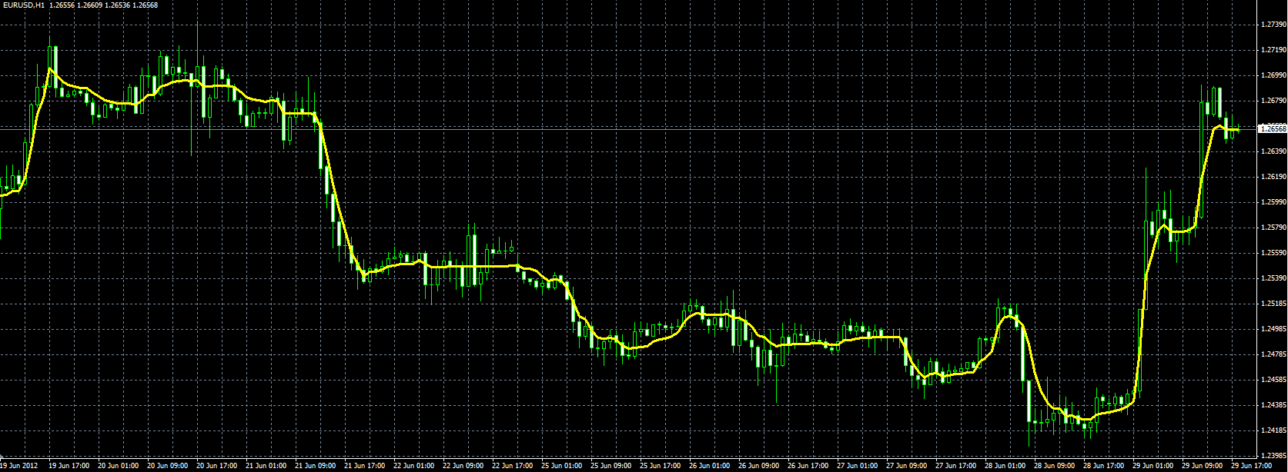Click the 22 Jun 01:00 time label
1288x472 pixels.
coord(413,466)
